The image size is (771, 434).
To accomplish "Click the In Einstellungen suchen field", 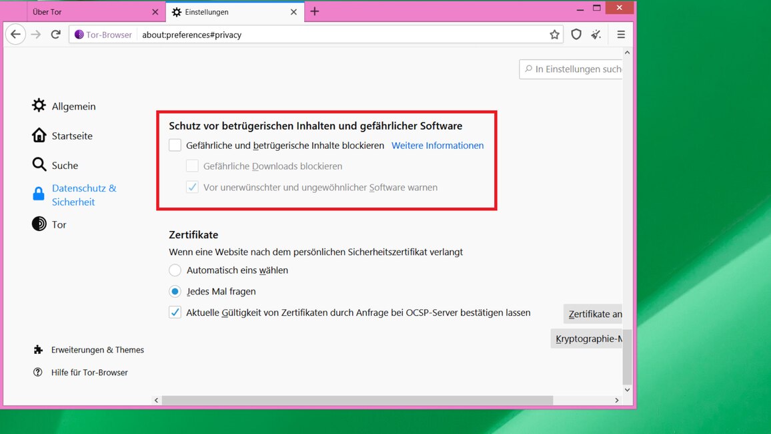I will pos(574,69).
